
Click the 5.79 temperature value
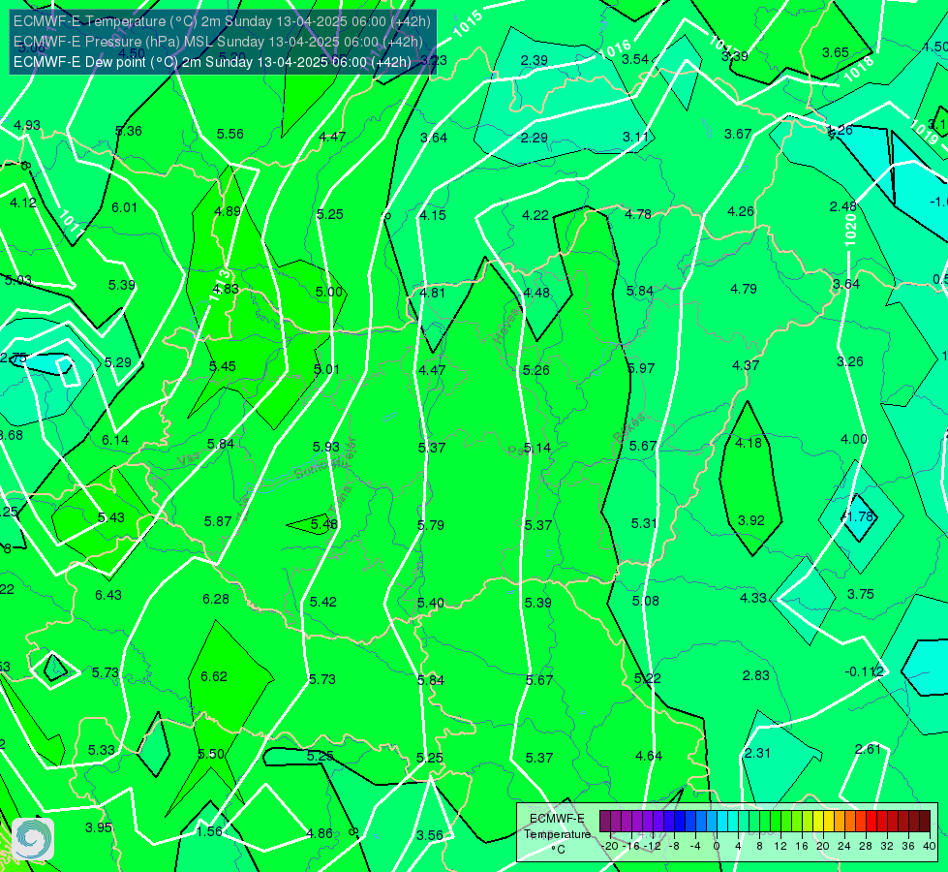click(x=431, y=525)
